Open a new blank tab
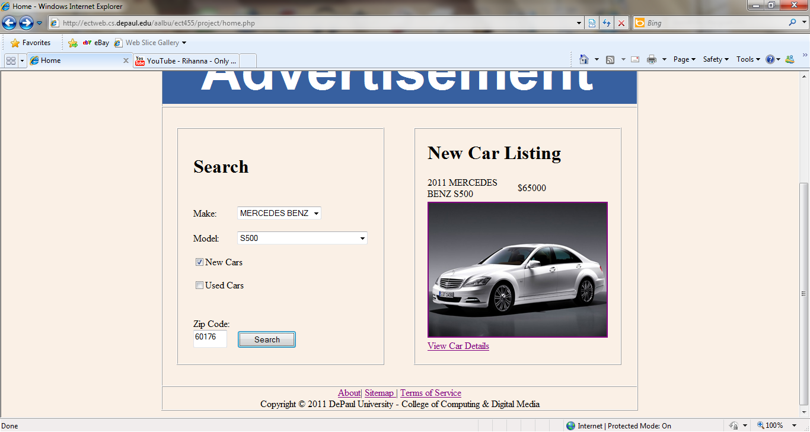 coord(248,61)
